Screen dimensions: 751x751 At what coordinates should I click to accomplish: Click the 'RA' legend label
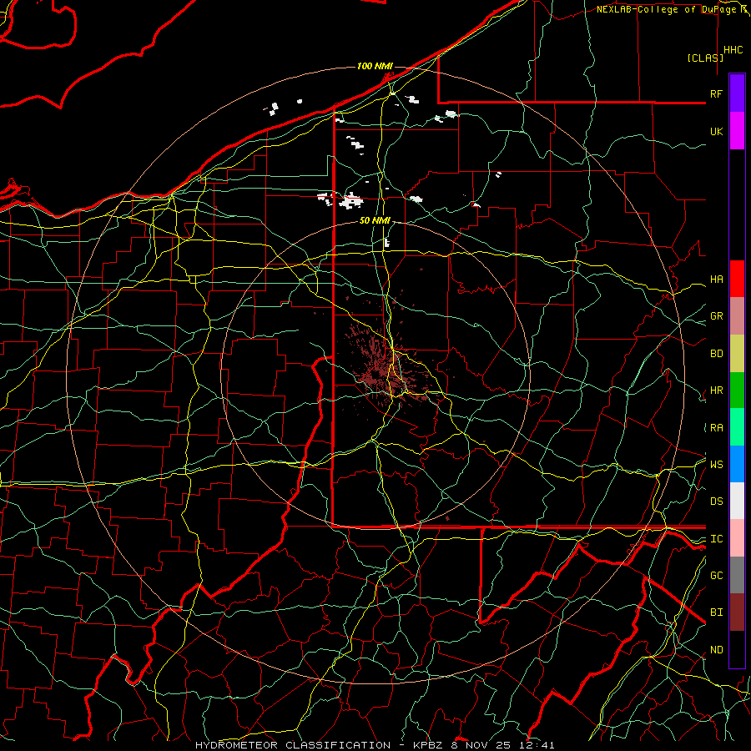[x=716, y=428]
